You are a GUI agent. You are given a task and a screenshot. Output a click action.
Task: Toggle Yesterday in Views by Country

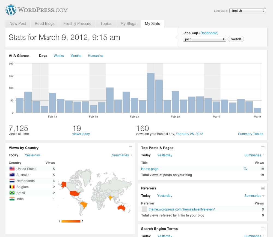(32, 155)
